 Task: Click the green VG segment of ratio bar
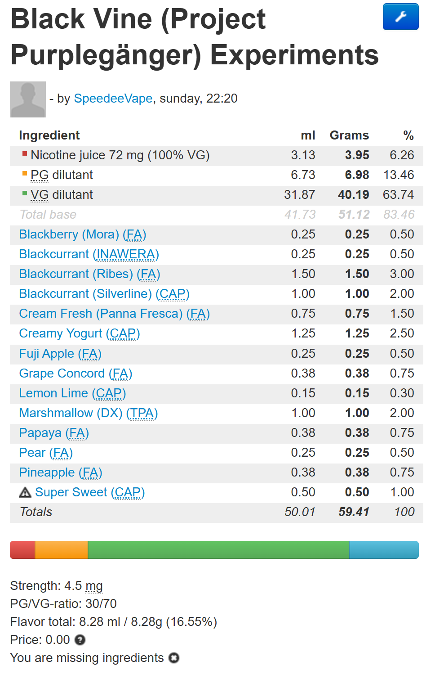click(218, 550)
